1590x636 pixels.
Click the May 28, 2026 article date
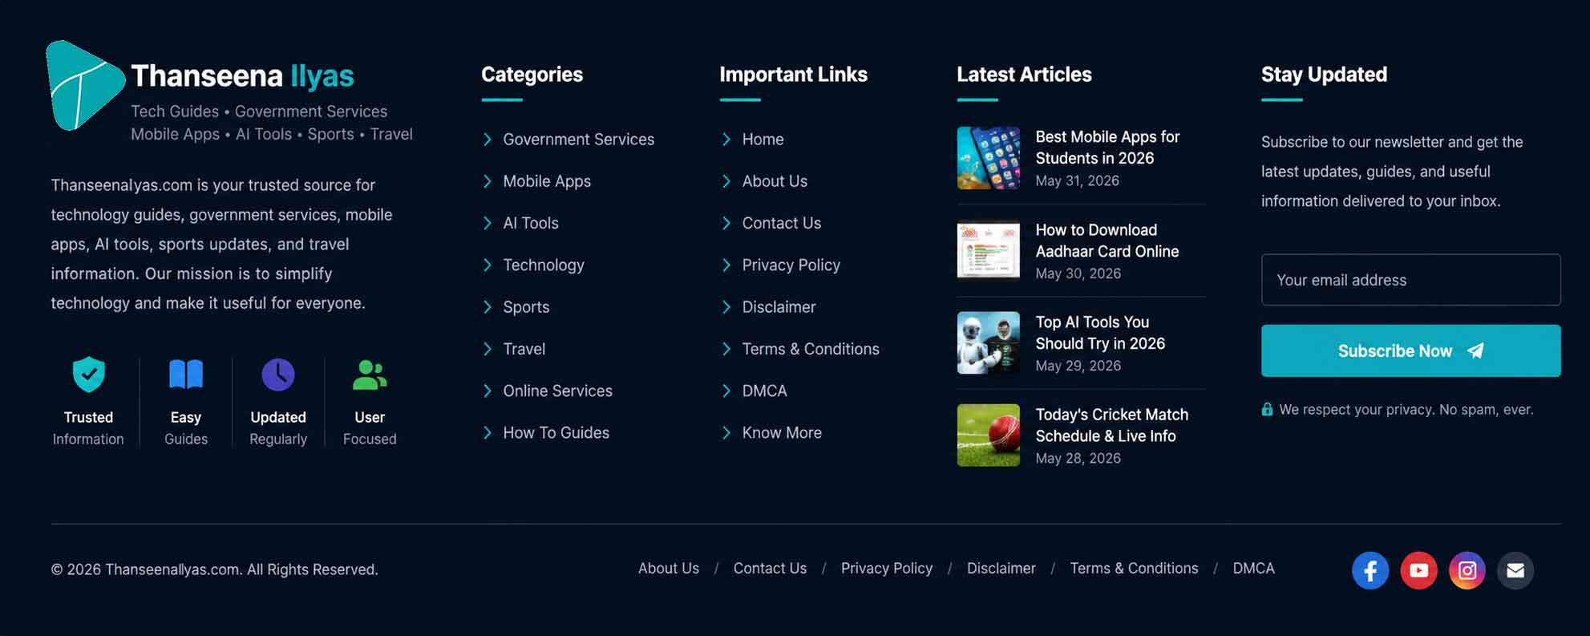click(x=1078, y=459)
